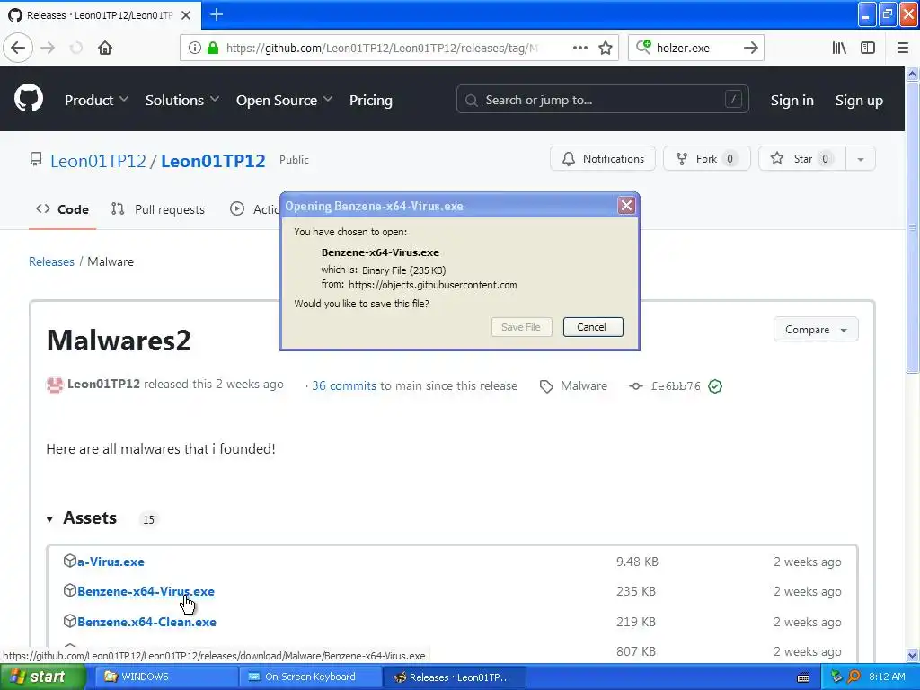Click the address bar URL field
920x690 pixels.
click(381, 48)
